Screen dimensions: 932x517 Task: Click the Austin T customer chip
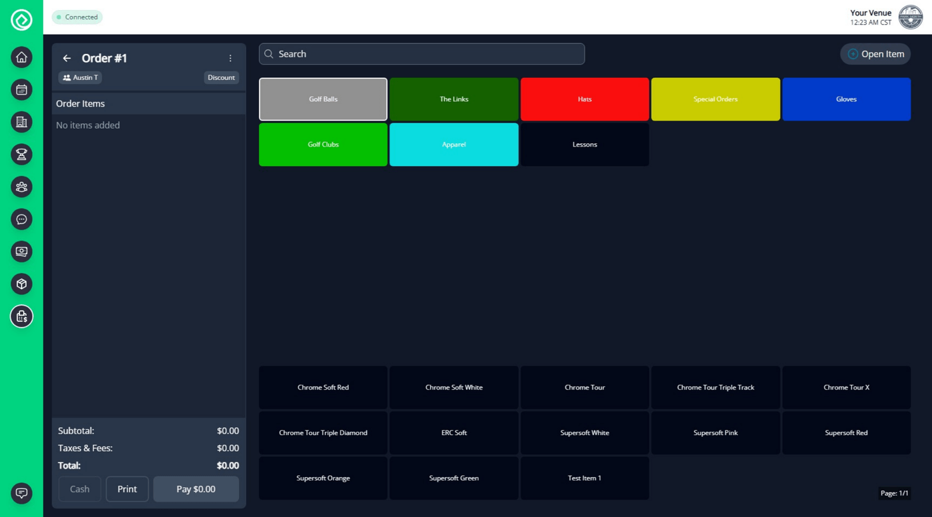click(x=80, y=78)
